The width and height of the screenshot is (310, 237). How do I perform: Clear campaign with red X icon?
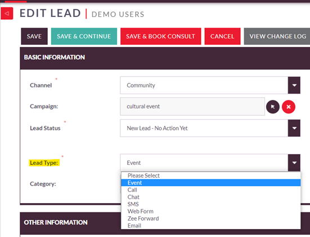click(x=289, y=107)
